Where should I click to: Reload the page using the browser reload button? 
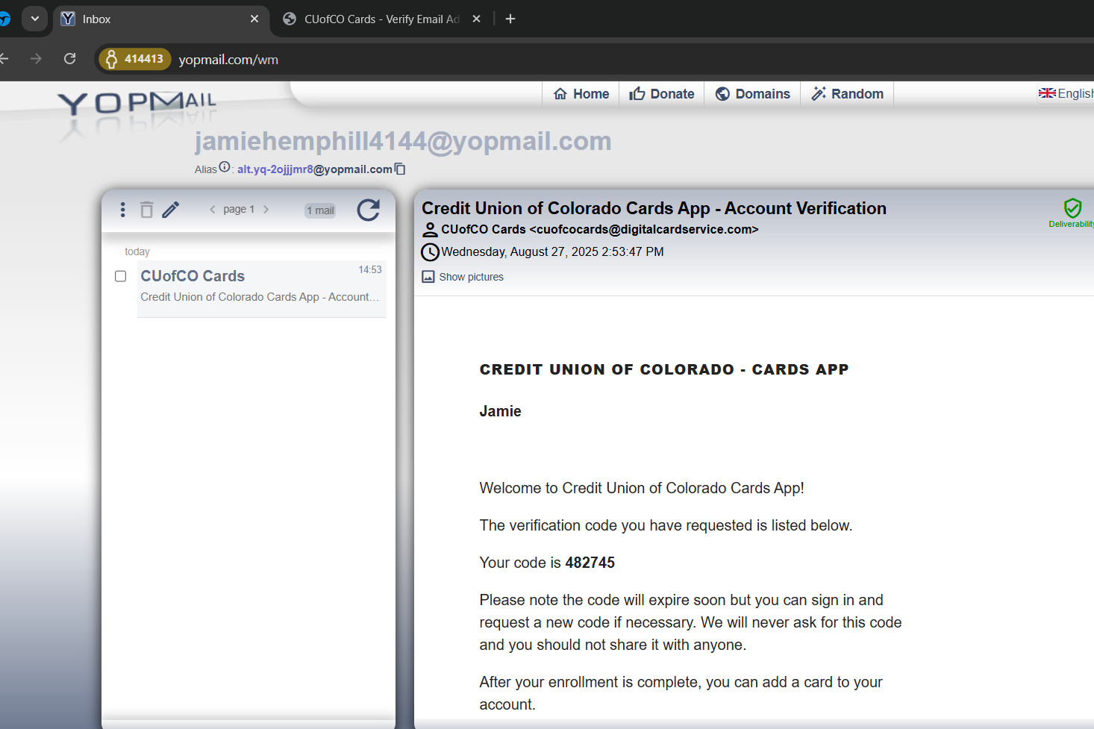(x=70, y=59)
